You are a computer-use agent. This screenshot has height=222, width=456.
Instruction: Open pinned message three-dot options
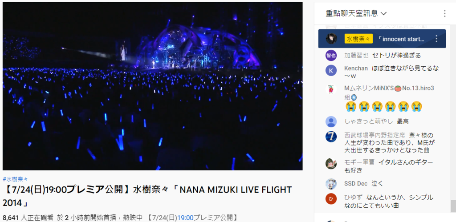click(436, 39)
